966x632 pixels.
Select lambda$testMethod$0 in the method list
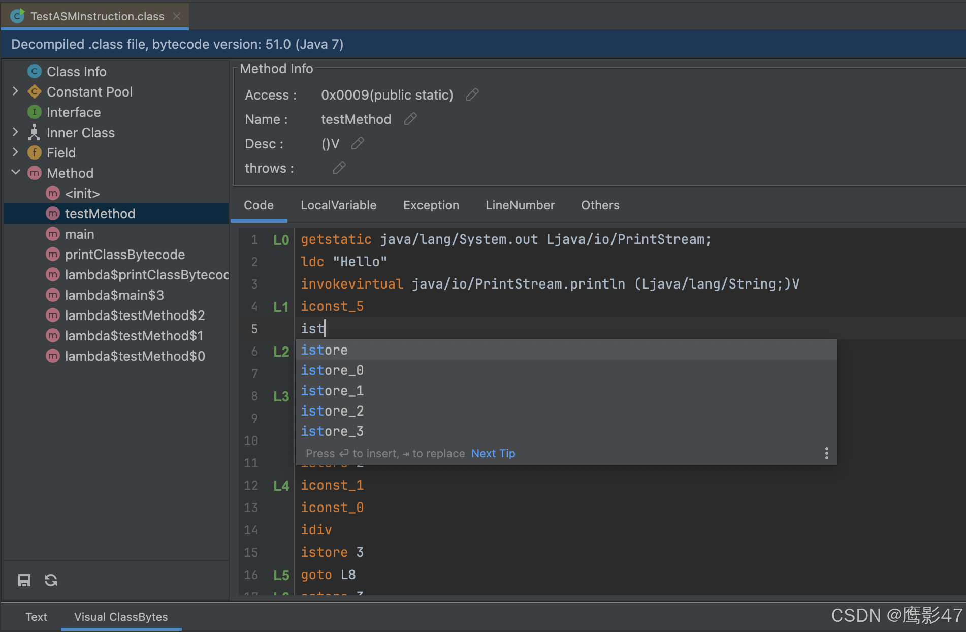pos(135,356)
